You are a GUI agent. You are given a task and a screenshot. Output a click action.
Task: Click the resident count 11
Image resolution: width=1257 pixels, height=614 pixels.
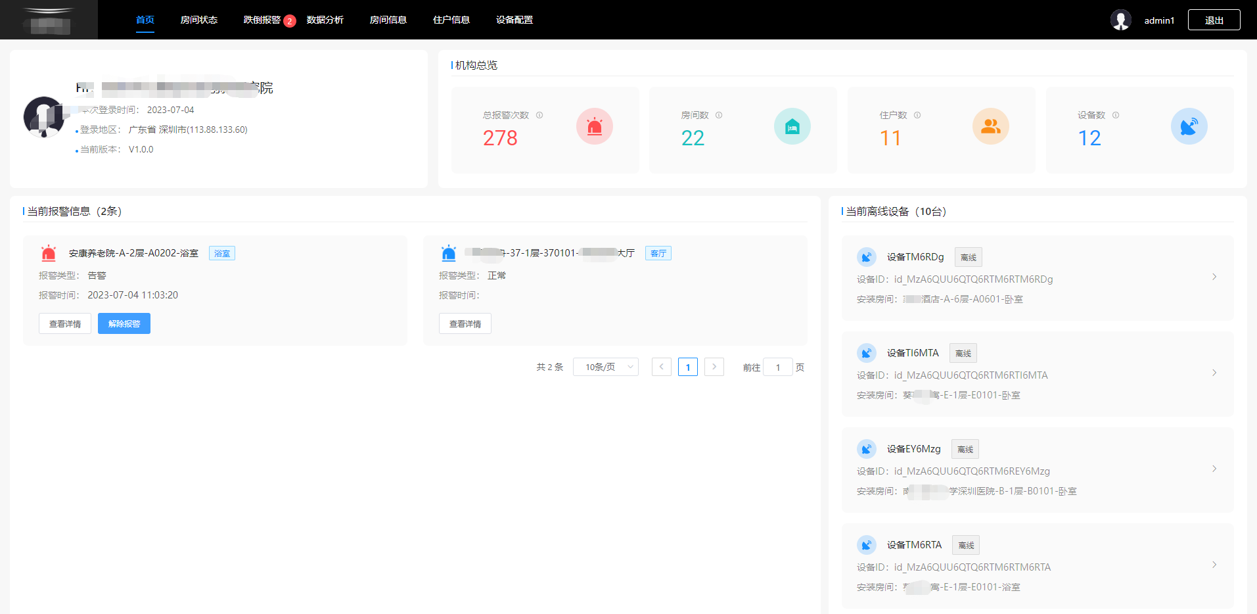[x=891, y=138]
